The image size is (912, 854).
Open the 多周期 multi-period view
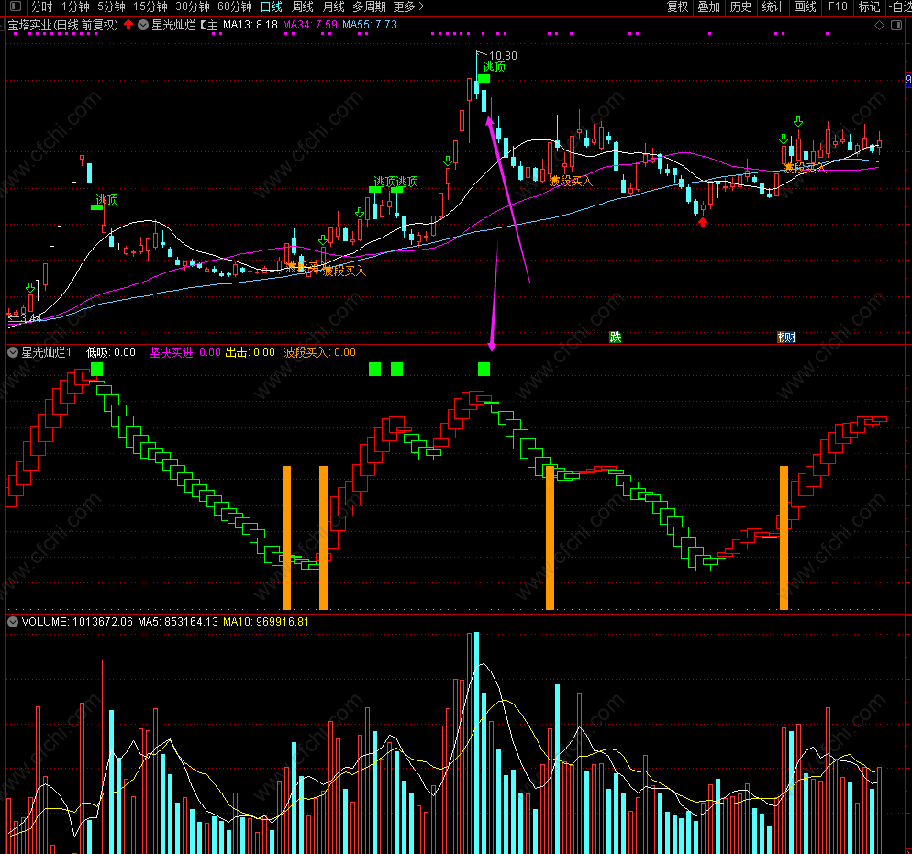(x=369, y=7)
